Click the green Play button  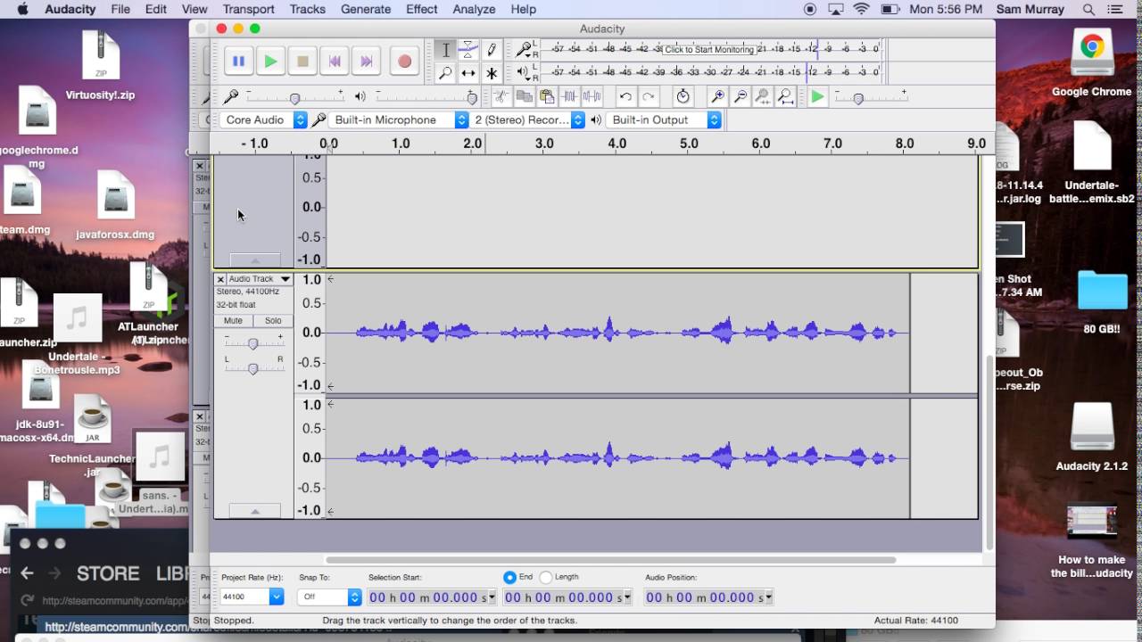(x=270, y=62)
